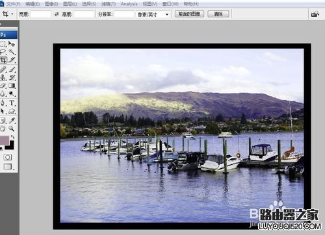Select the Zoom magnifier tool

12,129
